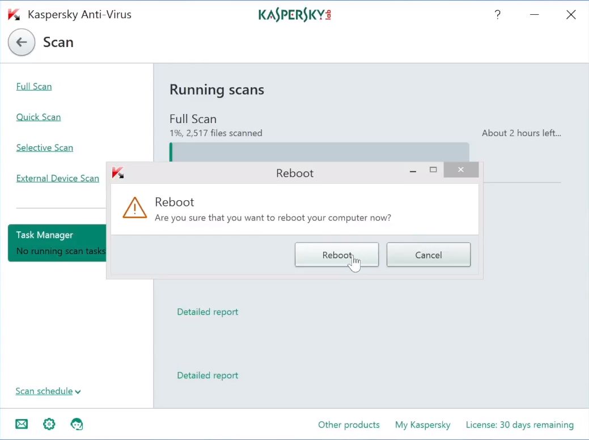The image size is (589, 440).
Task: Open the Selective Scan option
Action: (44, 147)
